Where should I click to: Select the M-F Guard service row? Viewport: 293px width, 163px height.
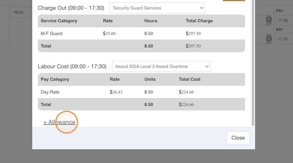tap(141, 34)
